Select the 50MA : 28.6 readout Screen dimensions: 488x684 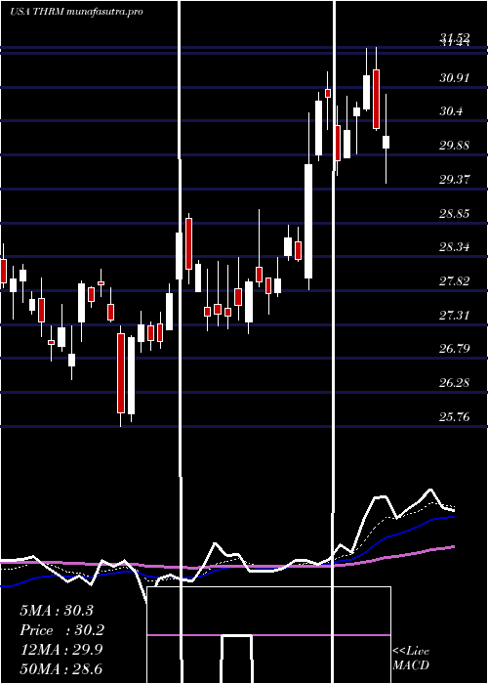coord(61,668)
